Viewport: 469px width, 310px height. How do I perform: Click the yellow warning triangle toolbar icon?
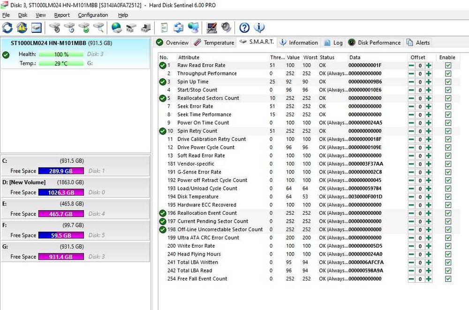[22, 28]
